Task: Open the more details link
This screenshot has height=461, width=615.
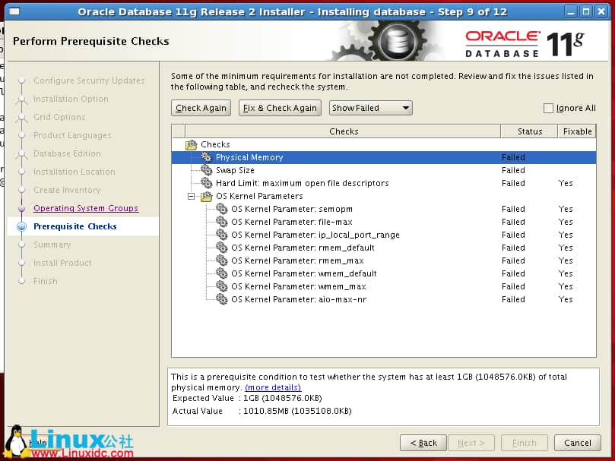Action: pyautogui.click(x=273, y=387)
